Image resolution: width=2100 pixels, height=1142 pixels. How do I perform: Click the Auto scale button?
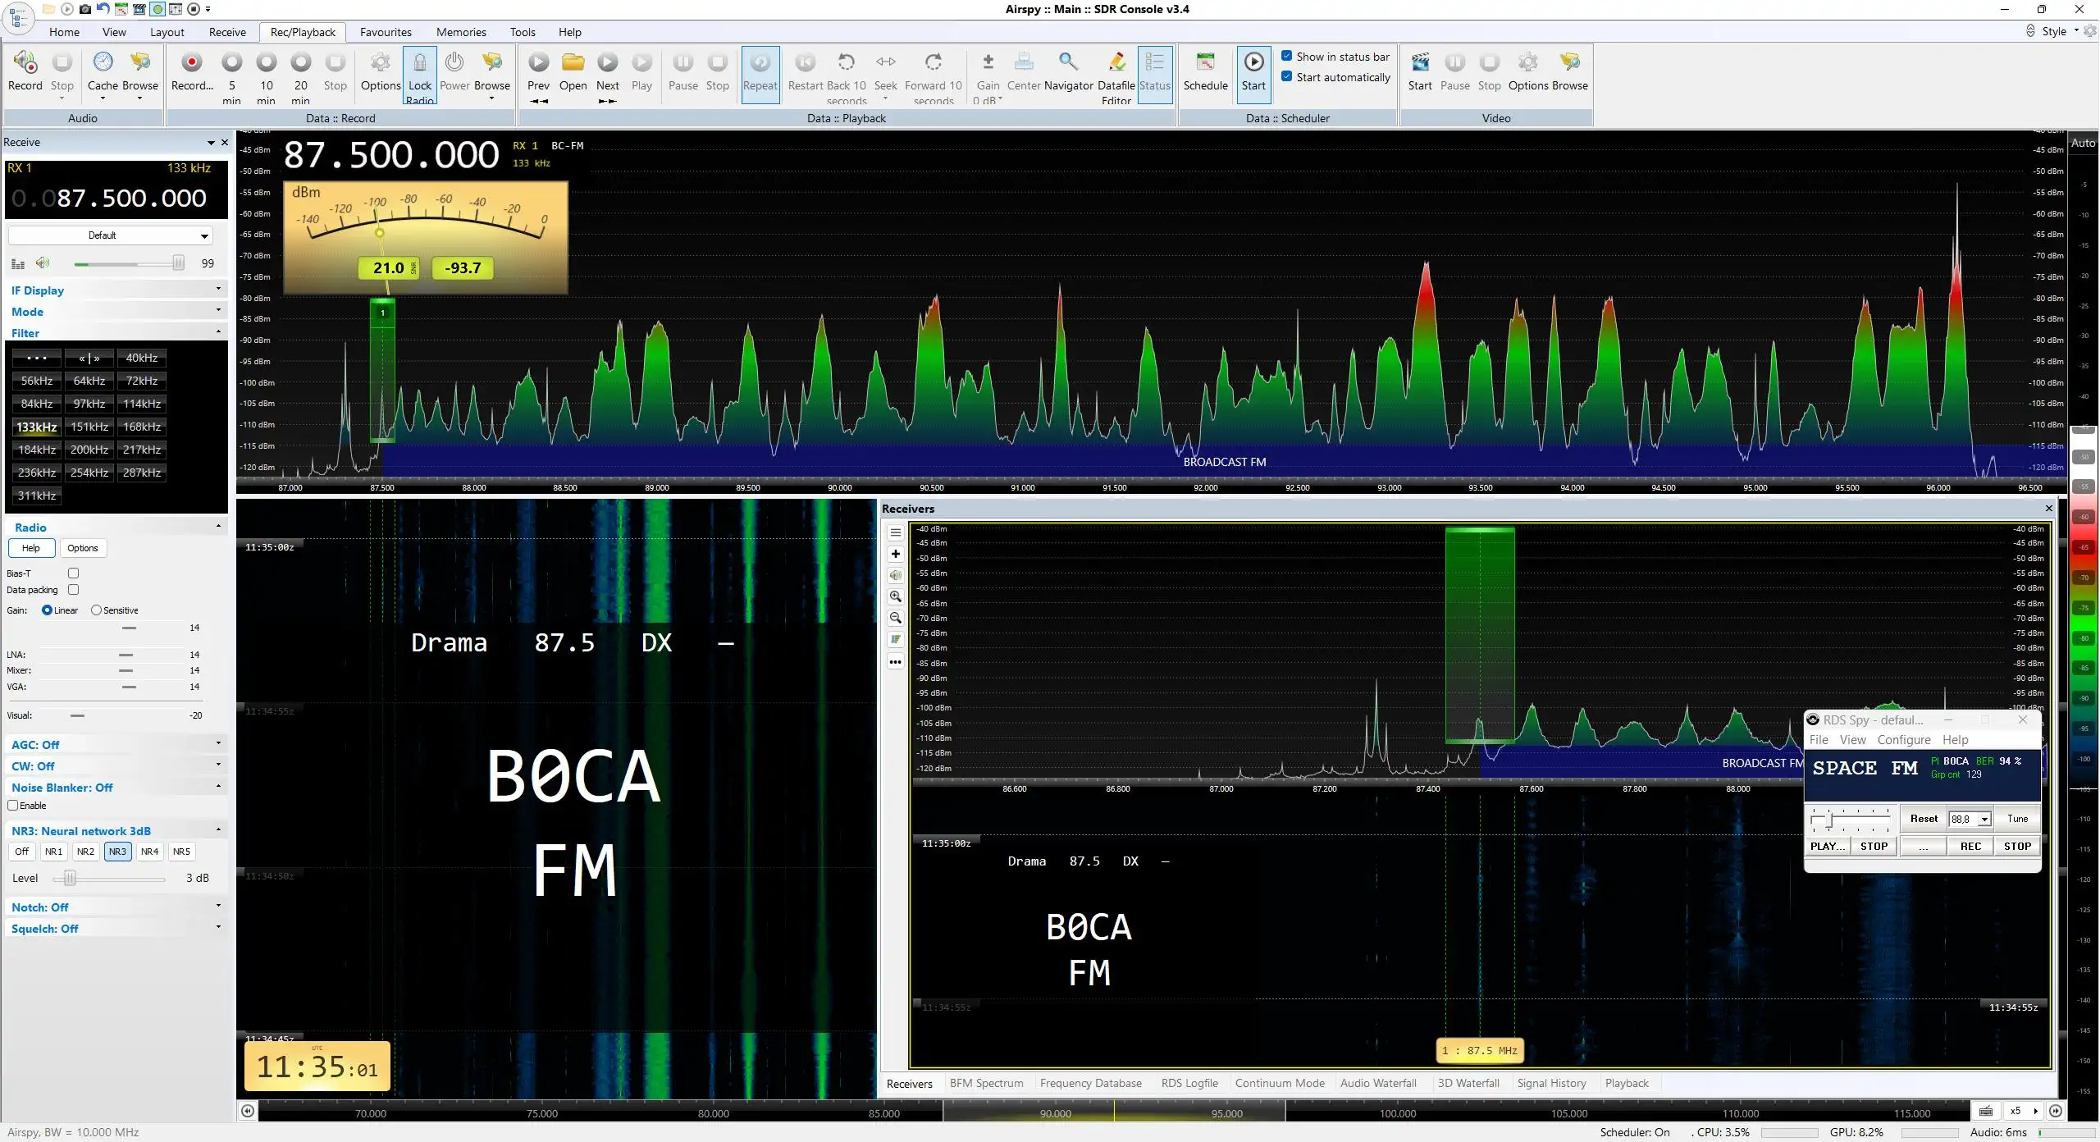(x=2083, y=143)
